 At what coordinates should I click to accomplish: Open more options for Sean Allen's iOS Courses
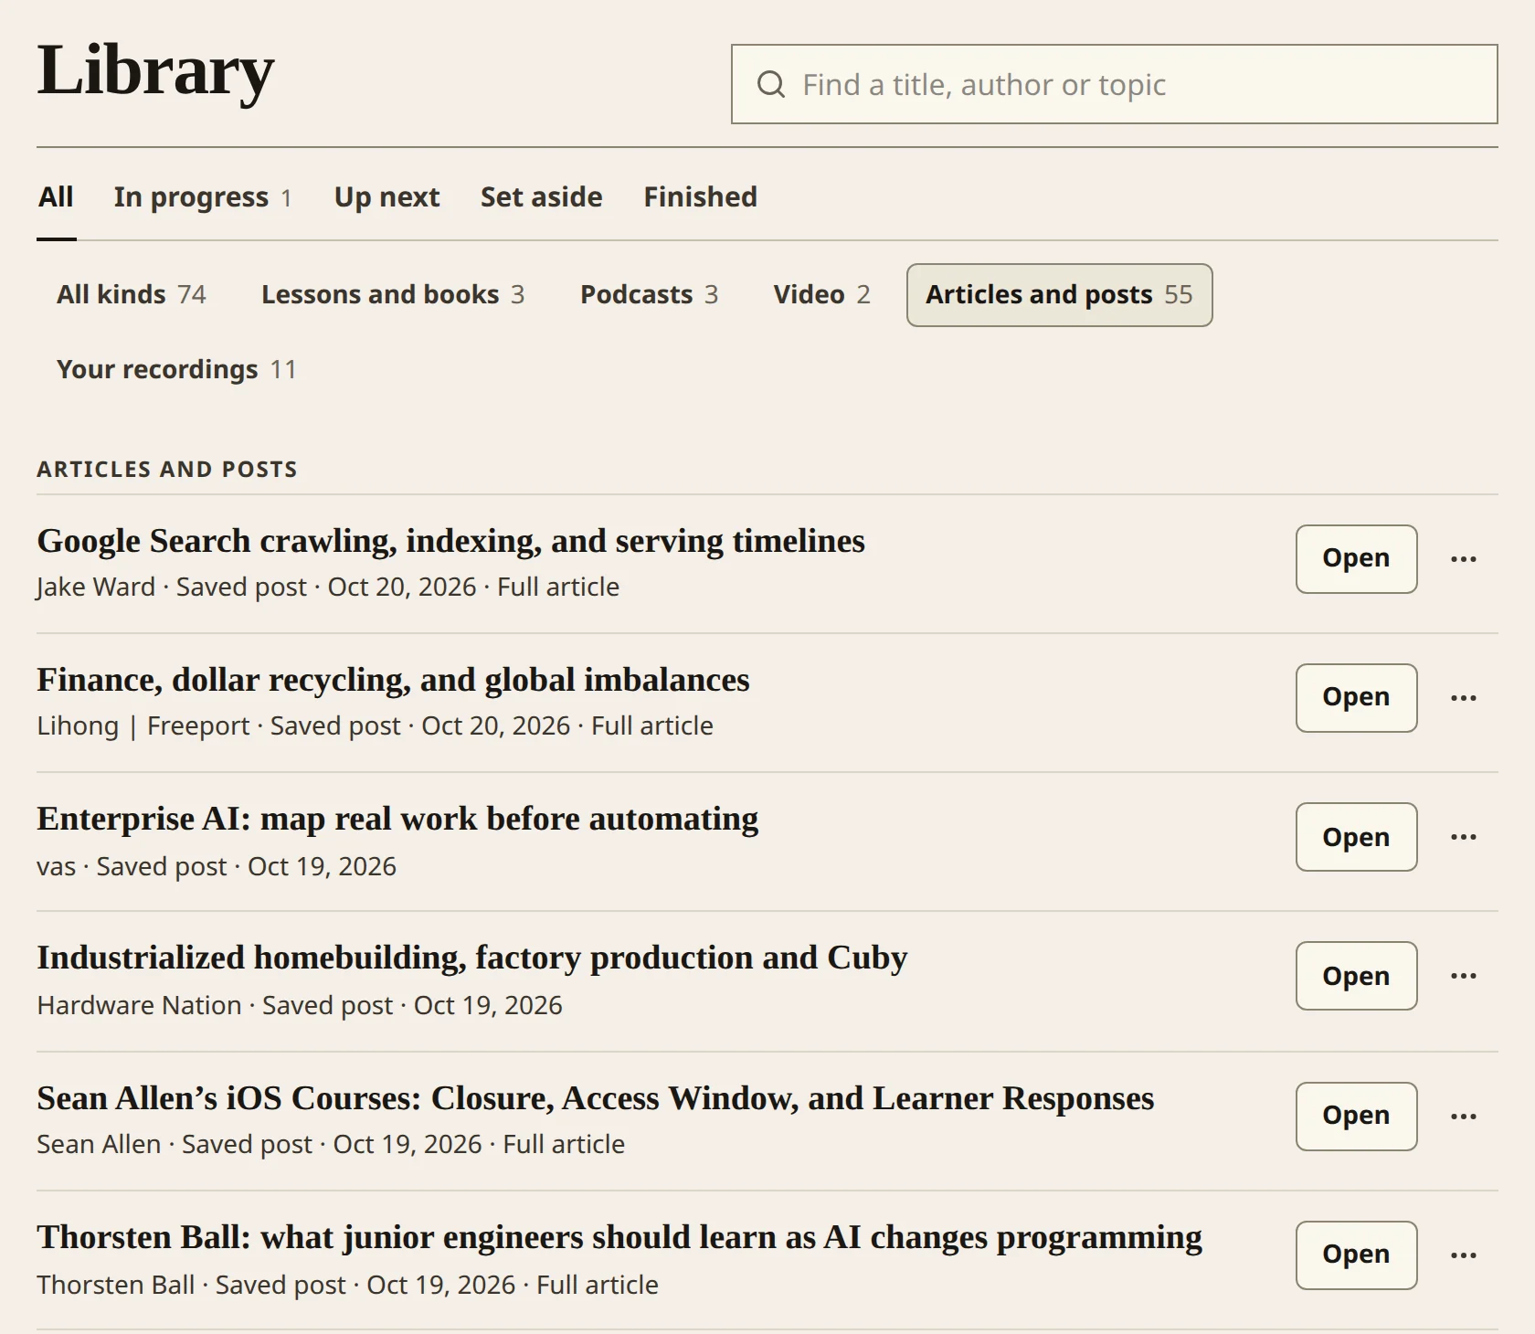pos(1464,1117)
